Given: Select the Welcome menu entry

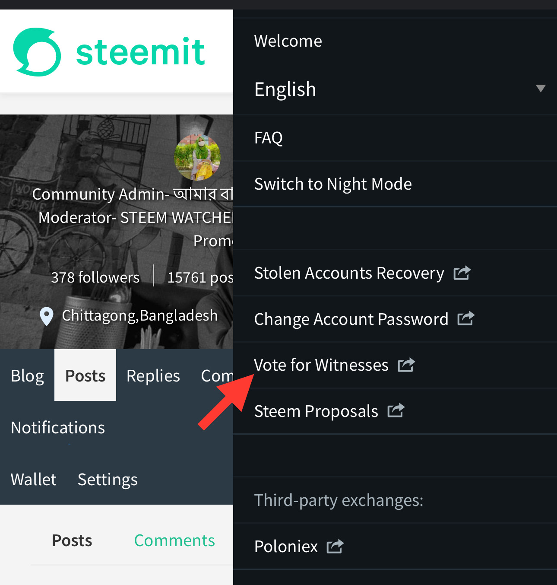Looking at the screenshot, I should 288,41.
